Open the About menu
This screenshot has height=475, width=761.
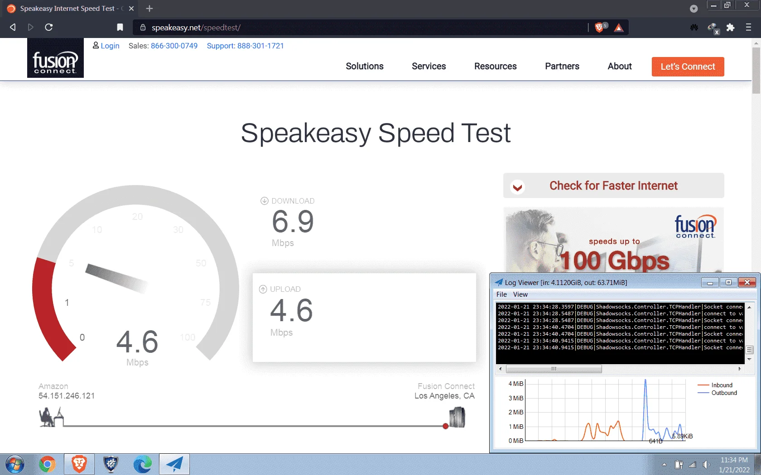click(x=619, y=66)
